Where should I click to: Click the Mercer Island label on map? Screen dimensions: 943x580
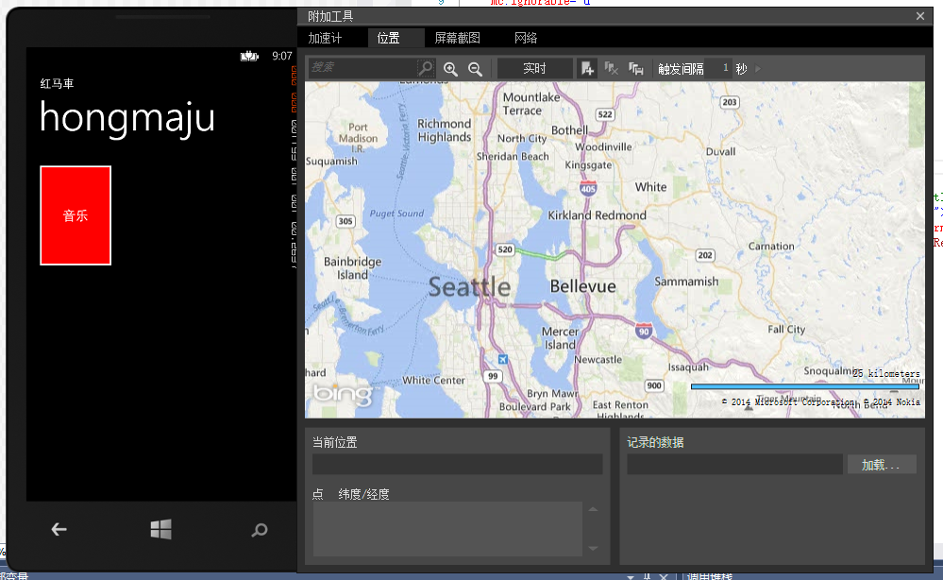pos(560,338)
